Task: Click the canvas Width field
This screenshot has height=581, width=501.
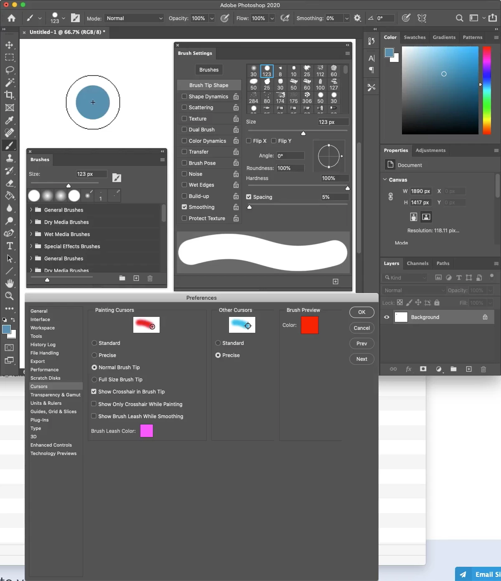Action: (x=420, y=191)
